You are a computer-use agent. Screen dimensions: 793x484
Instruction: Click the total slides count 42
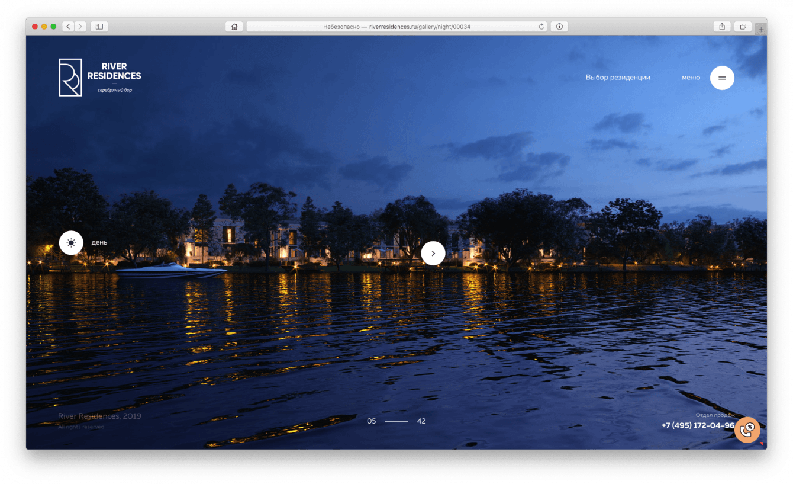[x=421, y=421]
